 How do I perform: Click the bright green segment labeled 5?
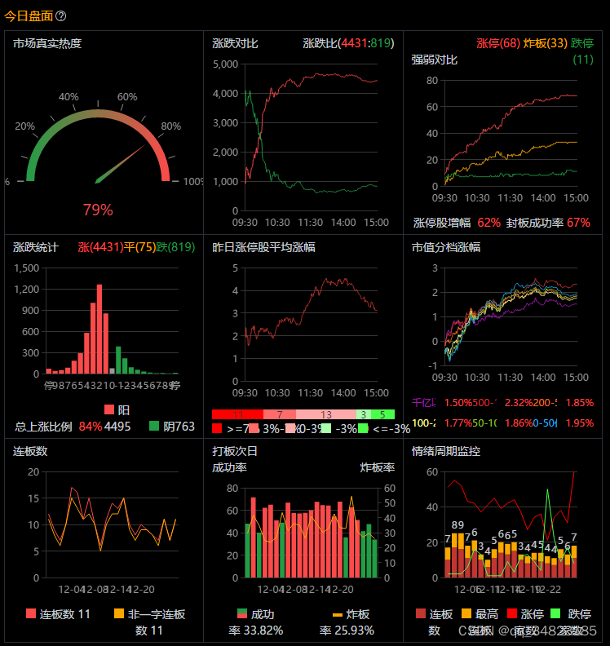coord(382,414)
